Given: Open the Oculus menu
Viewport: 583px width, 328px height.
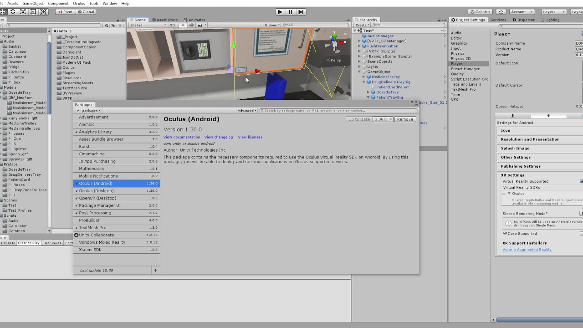Looking at the screenshot, I should tap(79, 3).
